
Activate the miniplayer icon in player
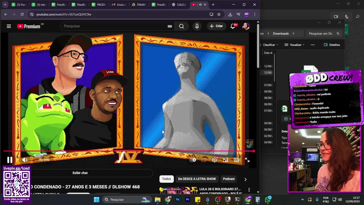click(225, 160)
